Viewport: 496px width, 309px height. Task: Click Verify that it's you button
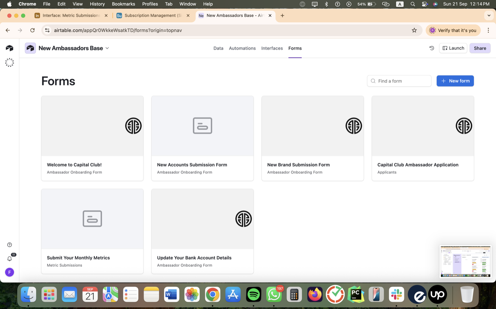point(453,30)
